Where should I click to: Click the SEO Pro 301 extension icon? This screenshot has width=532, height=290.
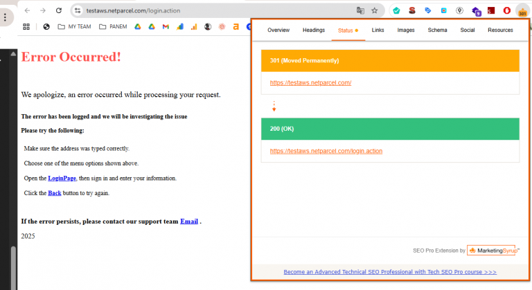tap(522, 11)
